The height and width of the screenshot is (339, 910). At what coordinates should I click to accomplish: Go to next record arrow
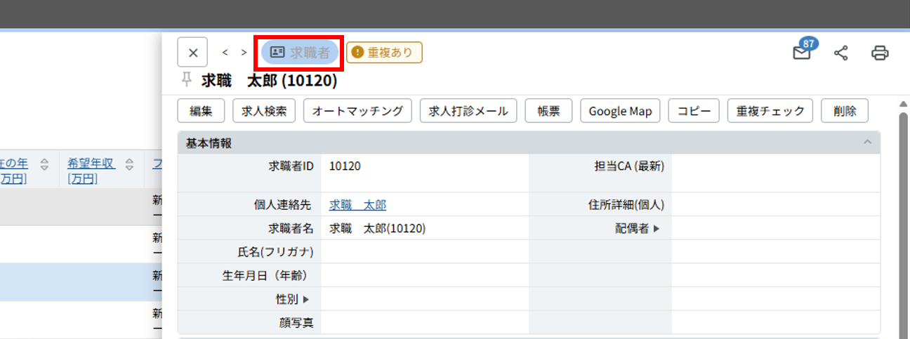244,53
